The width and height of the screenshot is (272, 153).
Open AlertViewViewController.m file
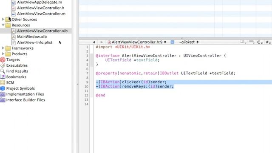pos(41,14)
